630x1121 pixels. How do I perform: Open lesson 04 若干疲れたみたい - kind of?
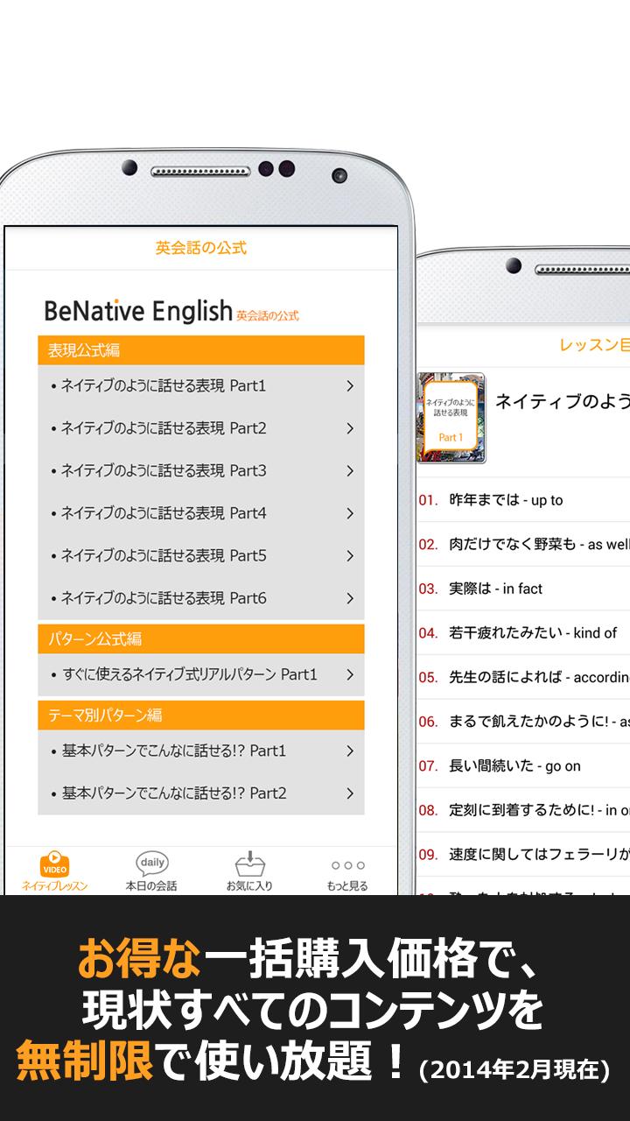click(x=523, y=632)
